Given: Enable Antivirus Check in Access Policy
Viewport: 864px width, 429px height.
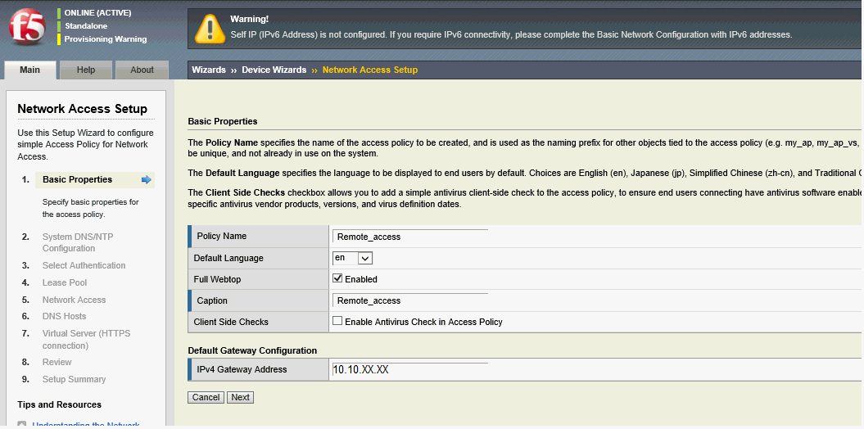Looking at the screenshot, I should click(337, 322).
